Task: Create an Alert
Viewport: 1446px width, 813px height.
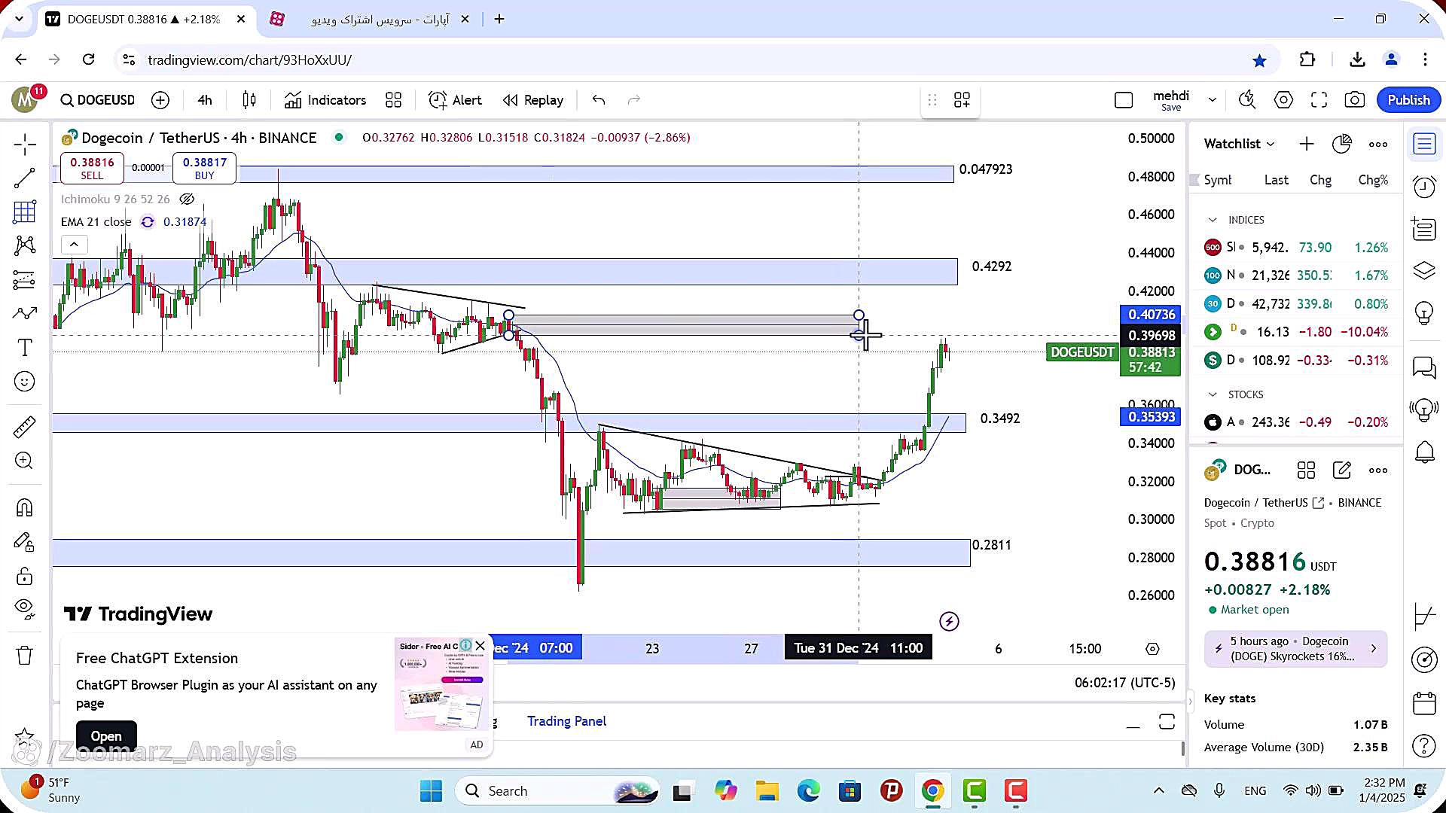Action: point(455,100)
